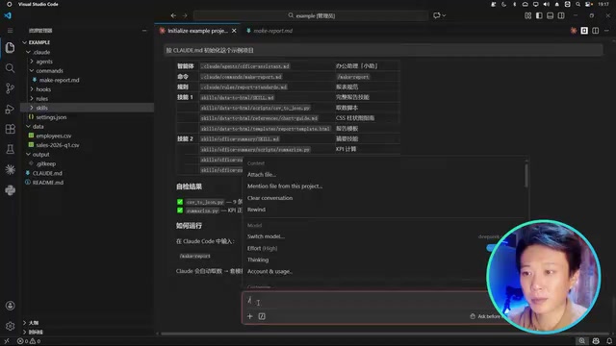Viewport: 616px width, 346px height.
Task: Open the Claude Code sidebar icon
Action: click(x=11, y=169)
